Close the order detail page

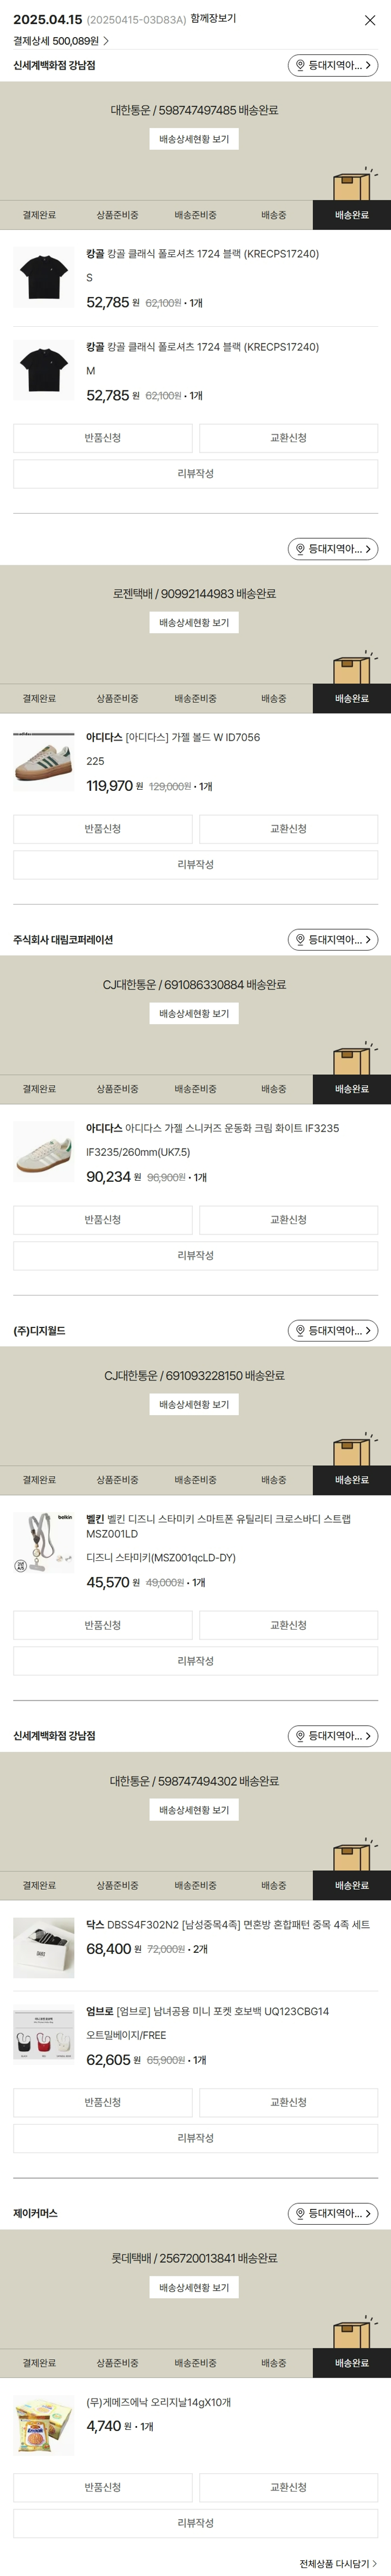click(370, 20)
